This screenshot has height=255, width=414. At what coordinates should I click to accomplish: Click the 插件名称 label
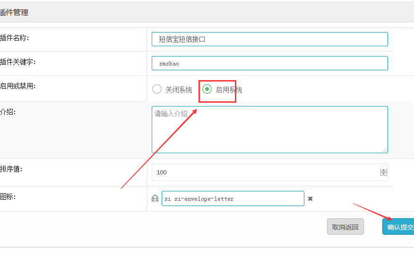point(14,38)
